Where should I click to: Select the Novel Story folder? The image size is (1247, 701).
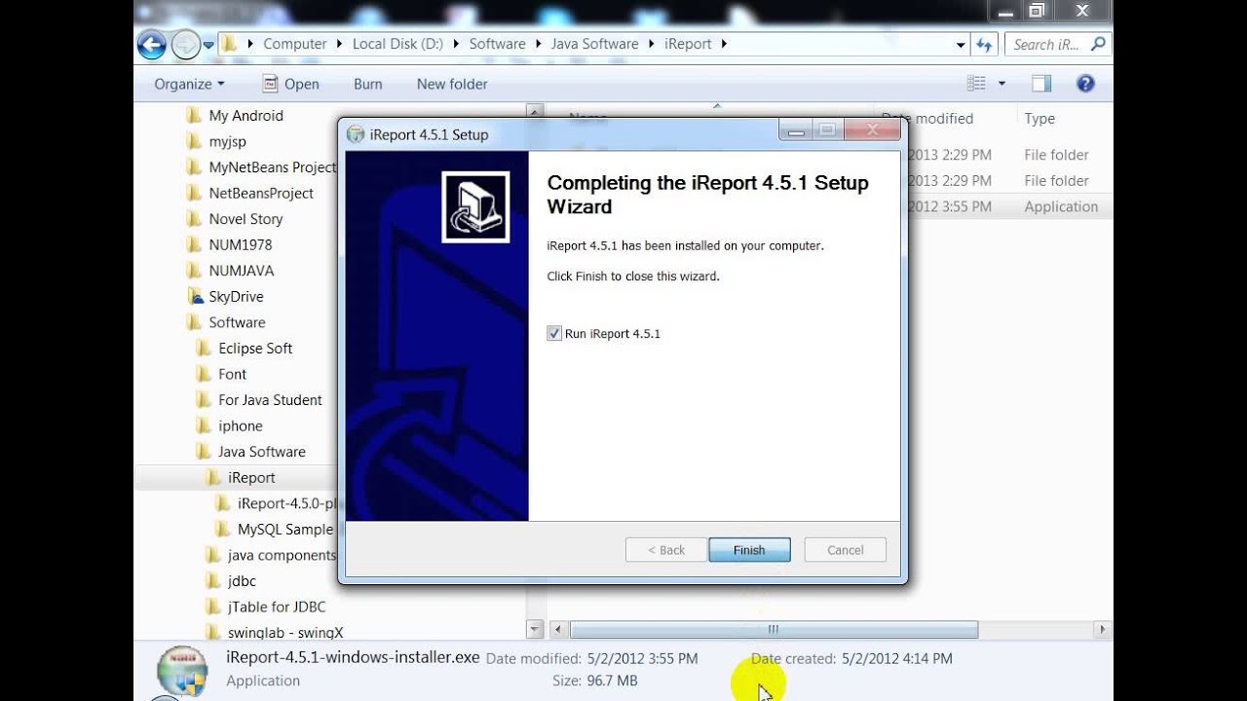click(x=246, y=219)
